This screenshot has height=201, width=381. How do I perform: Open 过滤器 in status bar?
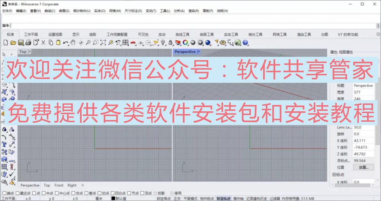click(275, 198)
